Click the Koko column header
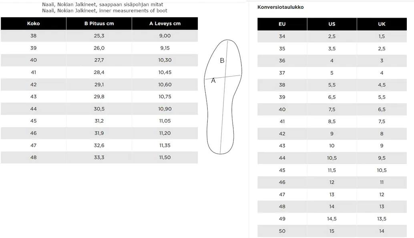This screenshot has width=414, height=238. 33,24
